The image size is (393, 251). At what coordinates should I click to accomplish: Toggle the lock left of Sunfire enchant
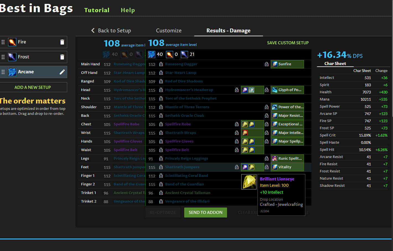pos(267,64)
